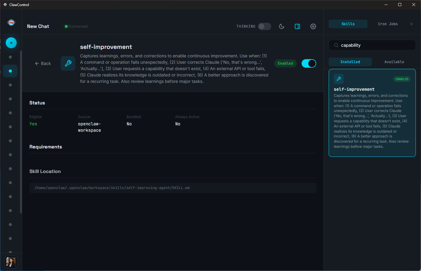Disable the self-improvement skill toggle
421x271 pixels.
[309, 63]
